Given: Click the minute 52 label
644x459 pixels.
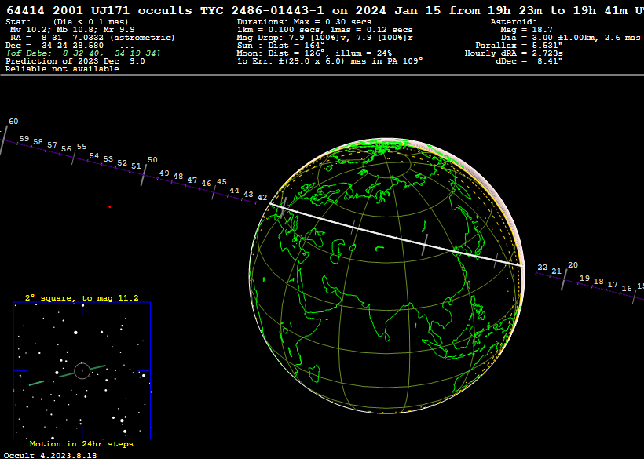Looking at the screenshot, I should pyautogui.click(x=122, y=163).
